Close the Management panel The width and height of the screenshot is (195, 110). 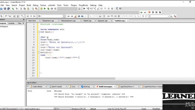24,20
